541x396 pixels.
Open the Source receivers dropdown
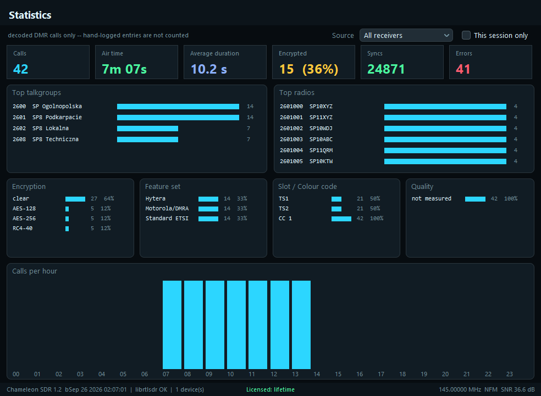coord(406,35)
